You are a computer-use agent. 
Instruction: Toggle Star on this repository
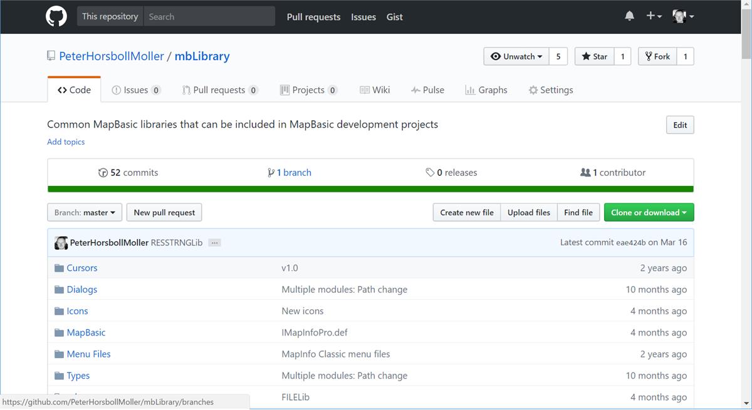click(594, 56)
